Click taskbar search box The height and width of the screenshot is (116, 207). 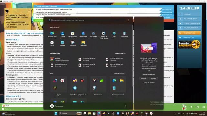[x=70, y=113]
